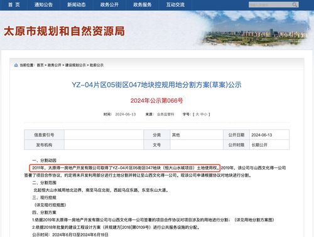The image size is (314, 237).
Task: Click the 长期公开 table value
Action: (x=259, y=145)
